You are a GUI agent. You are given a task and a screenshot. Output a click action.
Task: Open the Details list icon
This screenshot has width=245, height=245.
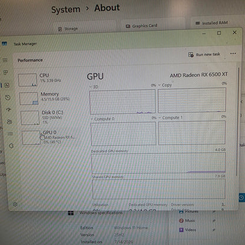(x=10, y=134)
